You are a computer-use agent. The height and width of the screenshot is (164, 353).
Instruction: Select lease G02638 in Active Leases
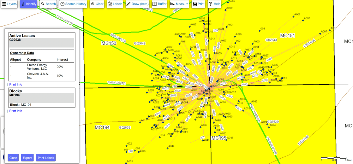tap(15, 40)
